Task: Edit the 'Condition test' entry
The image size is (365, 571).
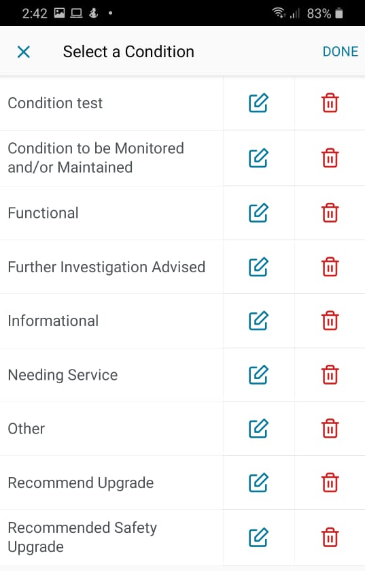Action: tap(258, 103)
